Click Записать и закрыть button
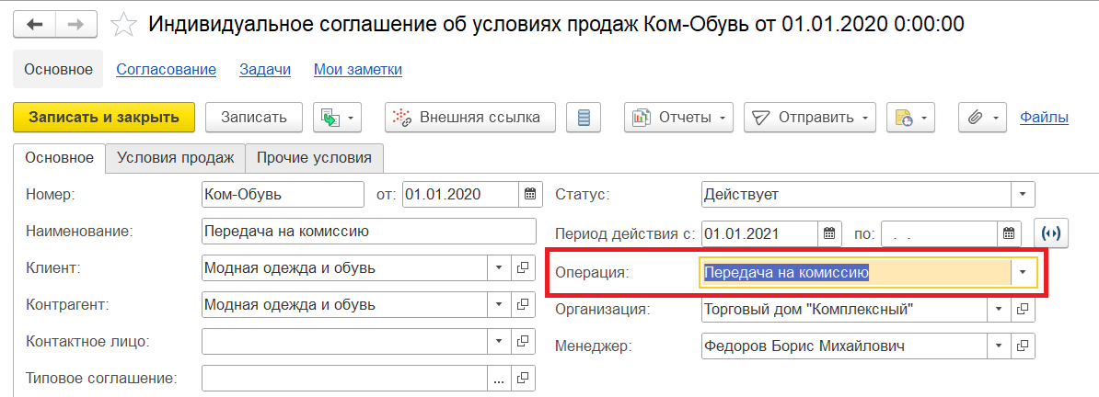1099x397 pixels. pos(104,118)
